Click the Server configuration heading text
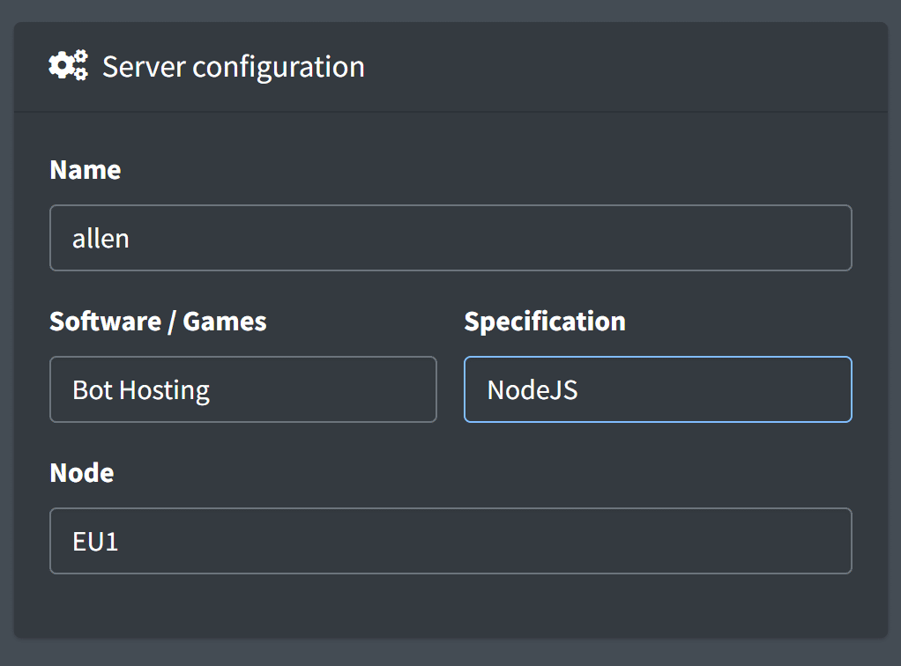 (x=233, y=67)
